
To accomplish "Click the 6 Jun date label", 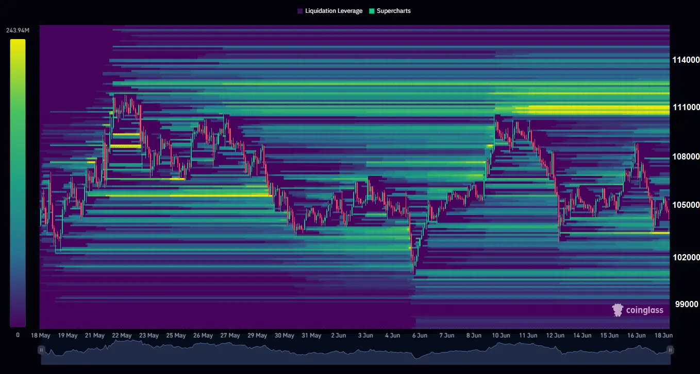I will (x=420, y=335).
